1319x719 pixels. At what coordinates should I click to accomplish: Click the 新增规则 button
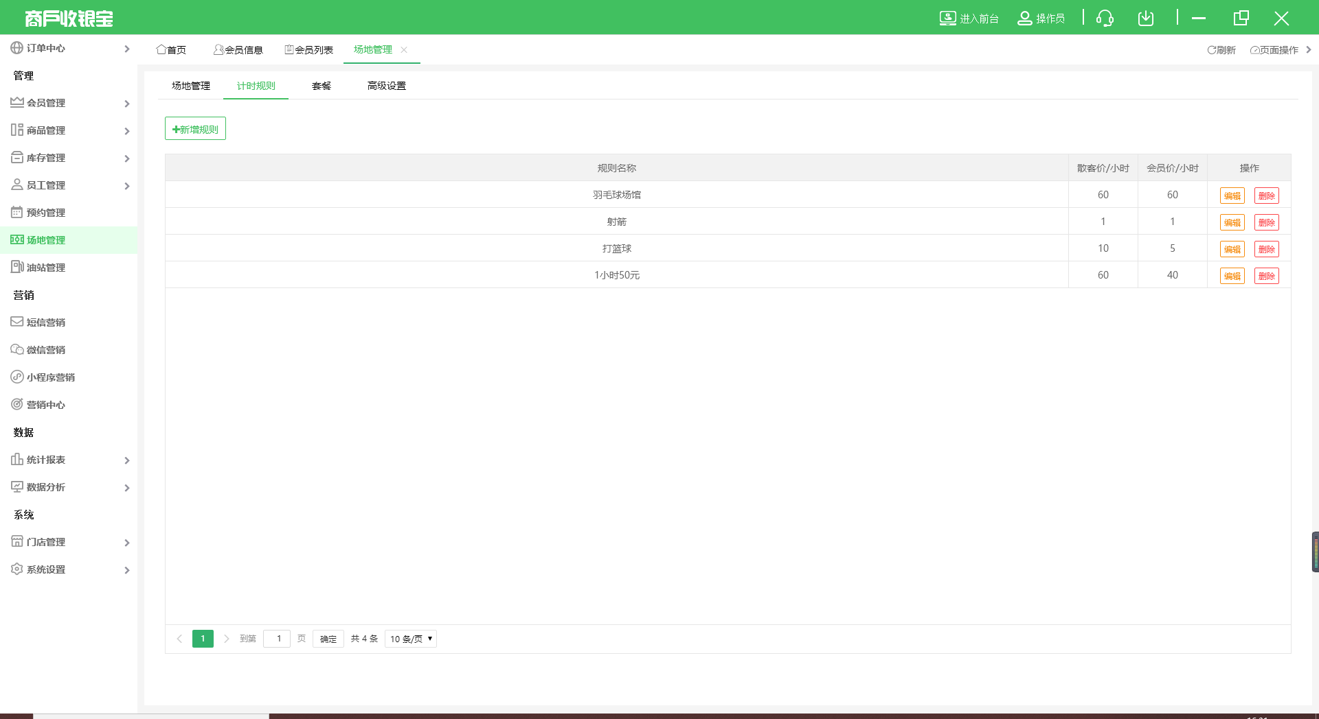(x=195, y=129)
